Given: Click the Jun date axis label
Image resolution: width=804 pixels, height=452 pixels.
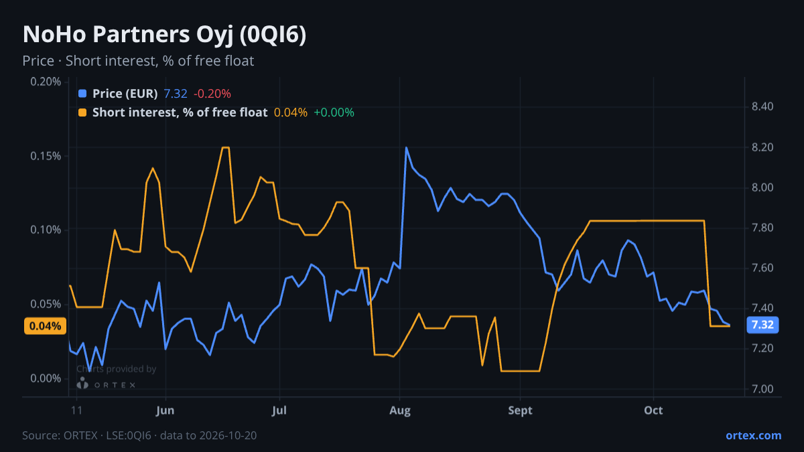Looking at the screenshot, I should point(165,410).
